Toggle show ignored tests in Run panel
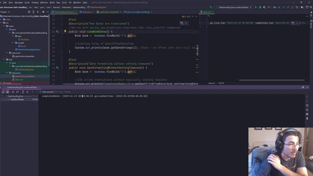Image resolution: width=313 pixels, height=176 pixels. pos(8,92)
